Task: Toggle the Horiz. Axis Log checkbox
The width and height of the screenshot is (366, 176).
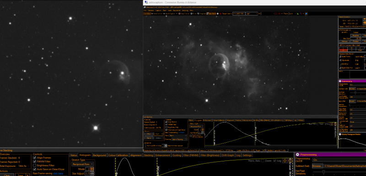Action: point(274,160)
